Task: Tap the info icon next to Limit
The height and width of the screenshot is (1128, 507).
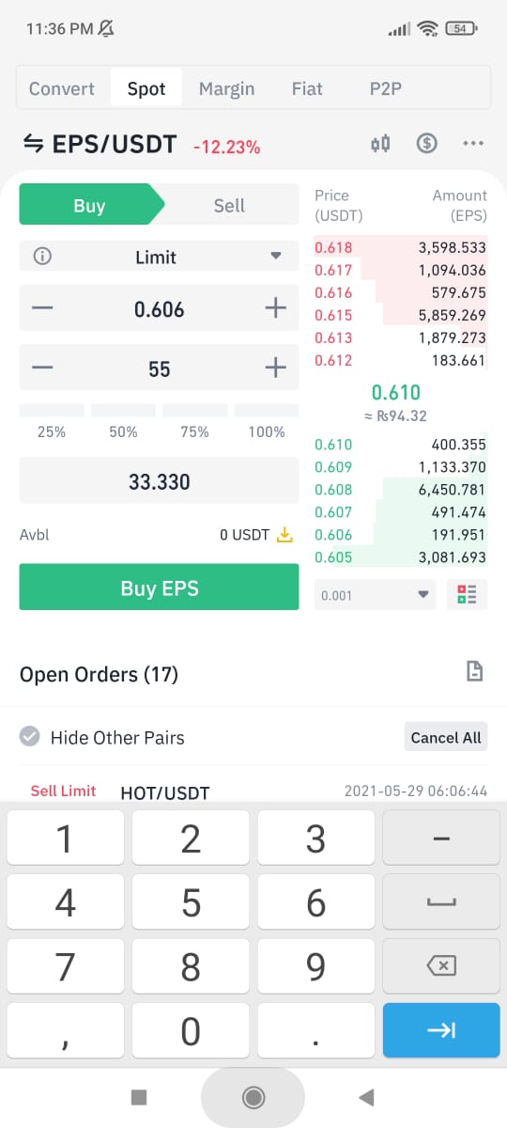Action: click(42, 257)
